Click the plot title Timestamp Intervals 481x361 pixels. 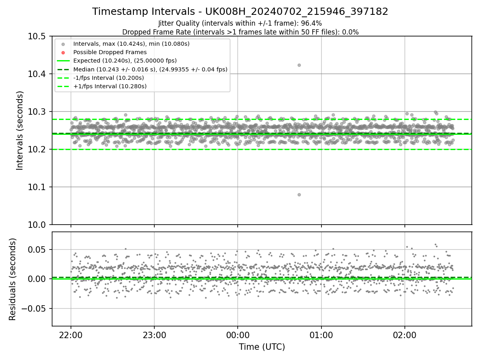240,12
